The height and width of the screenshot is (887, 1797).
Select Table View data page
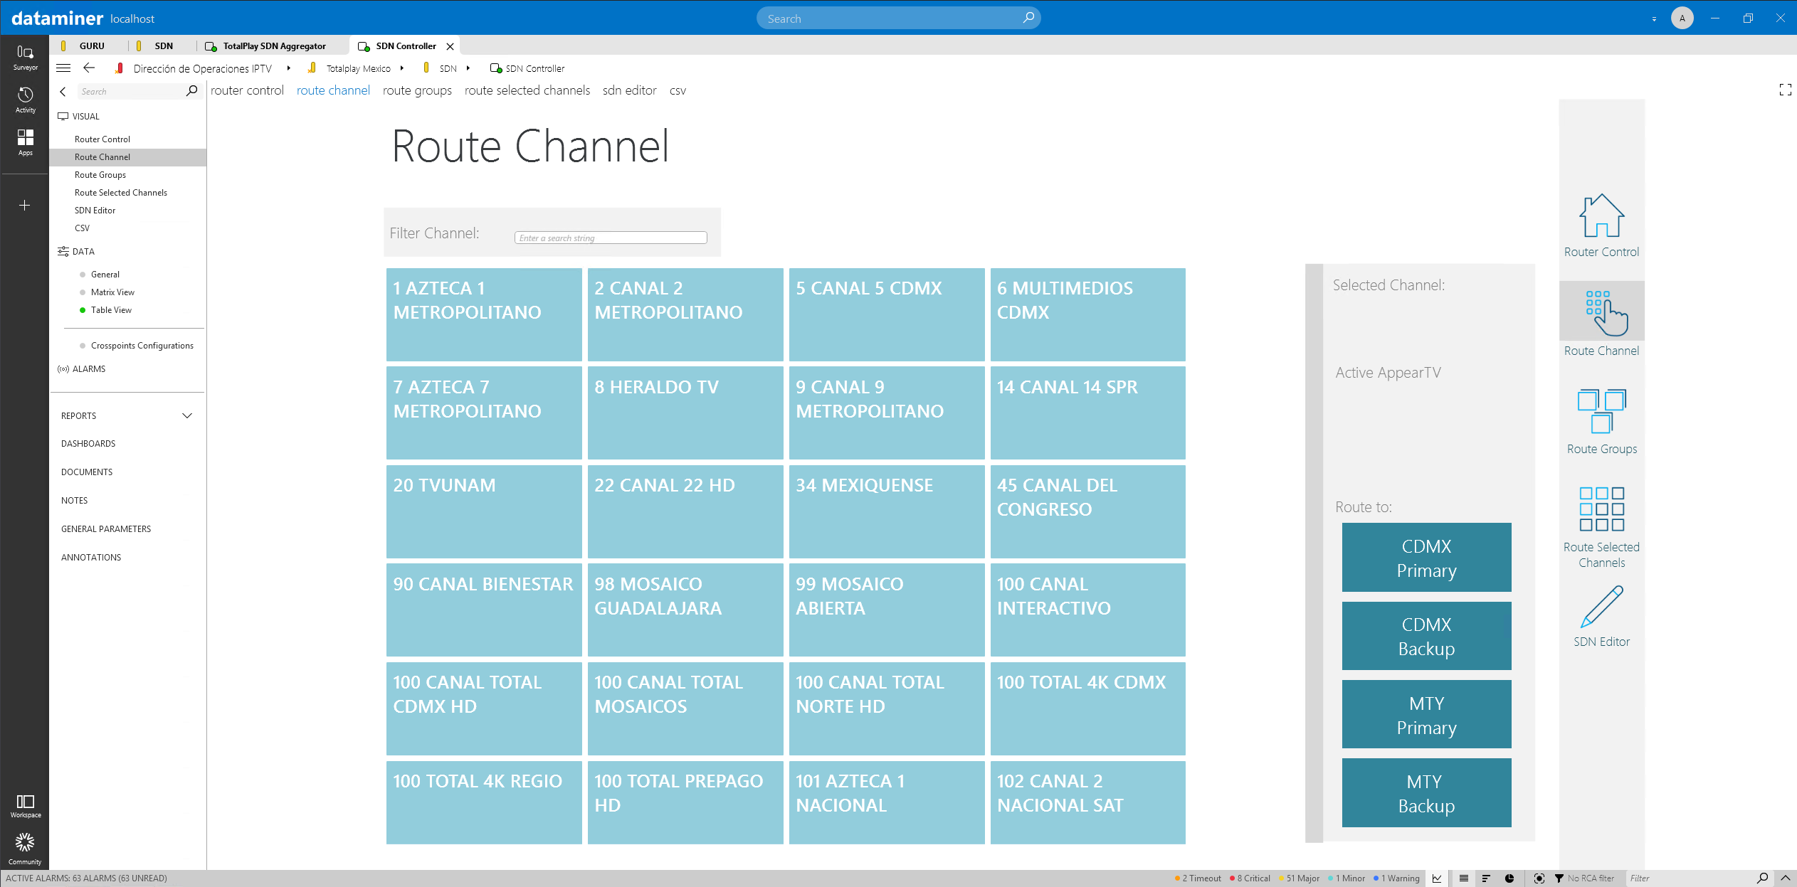tap(111, 310)
